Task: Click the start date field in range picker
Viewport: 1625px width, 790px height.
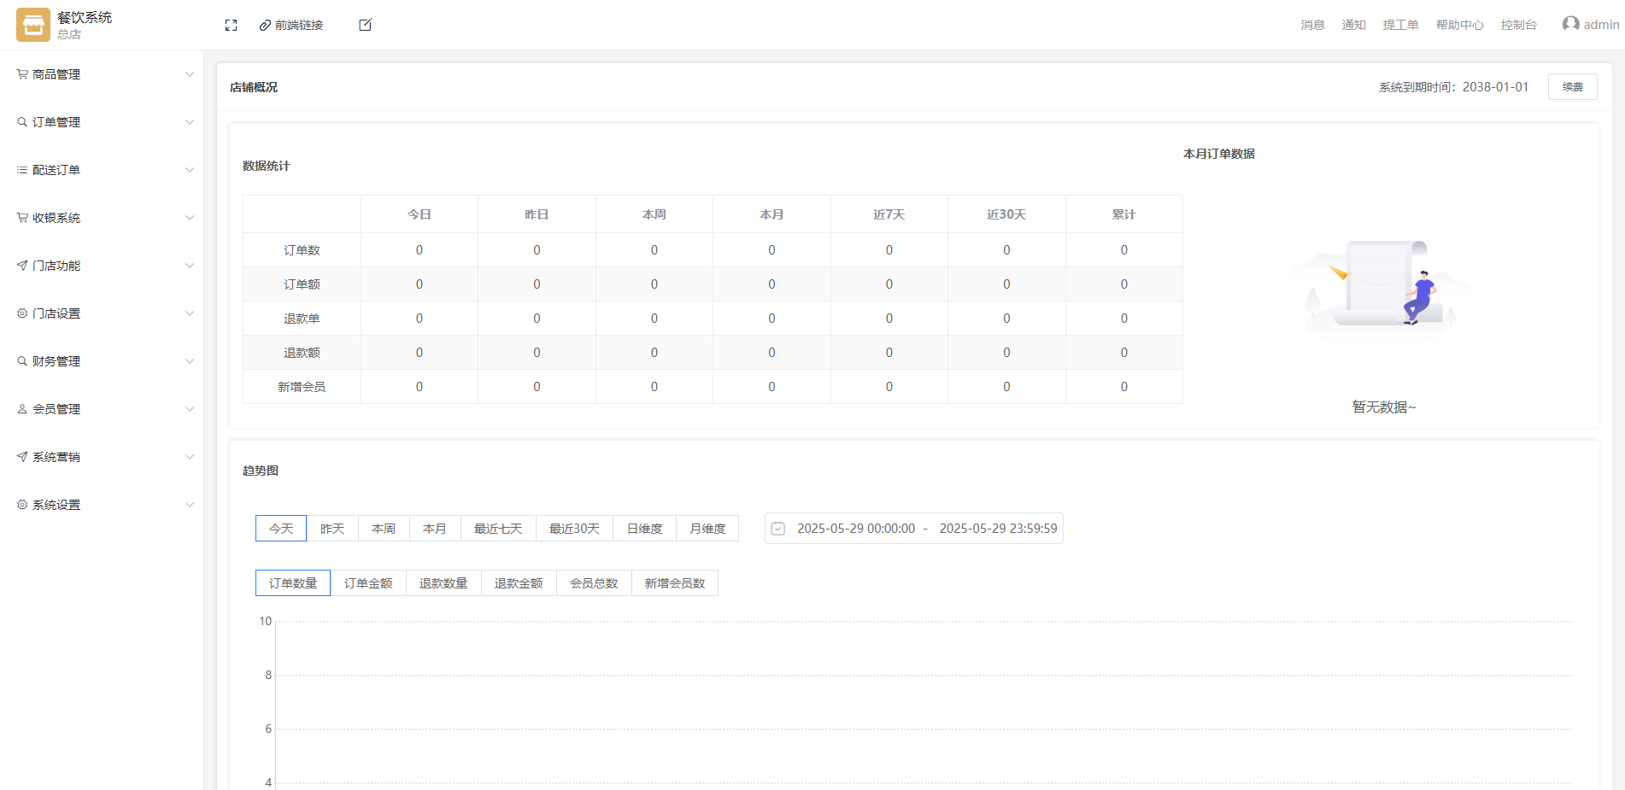Action: click(856, 529)
